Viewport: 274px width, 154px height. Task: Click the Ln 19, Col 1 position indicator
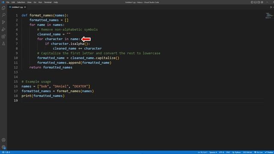tap(203, 152)
